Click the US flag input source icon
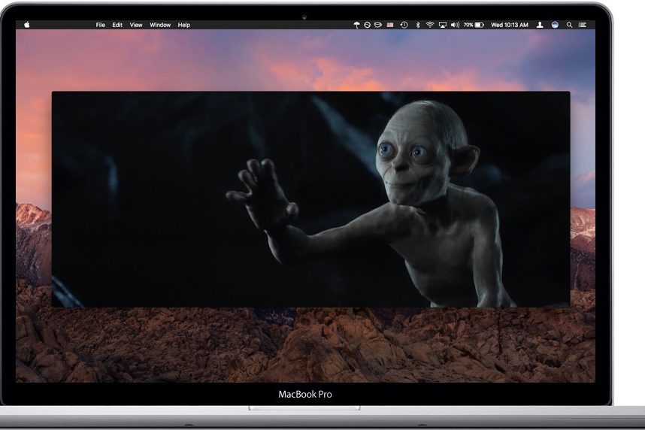This screenshot has width=645, height=430. coord(390,25)
